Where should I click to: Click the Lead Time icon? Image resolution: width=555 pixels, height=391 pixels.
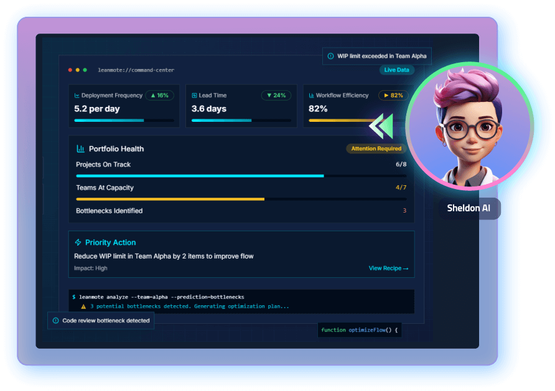194,96
